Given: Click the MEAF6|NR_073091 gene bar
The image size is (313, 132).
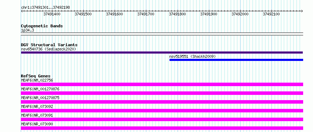Looking at the screenshot, I should [x=162, y=119].
